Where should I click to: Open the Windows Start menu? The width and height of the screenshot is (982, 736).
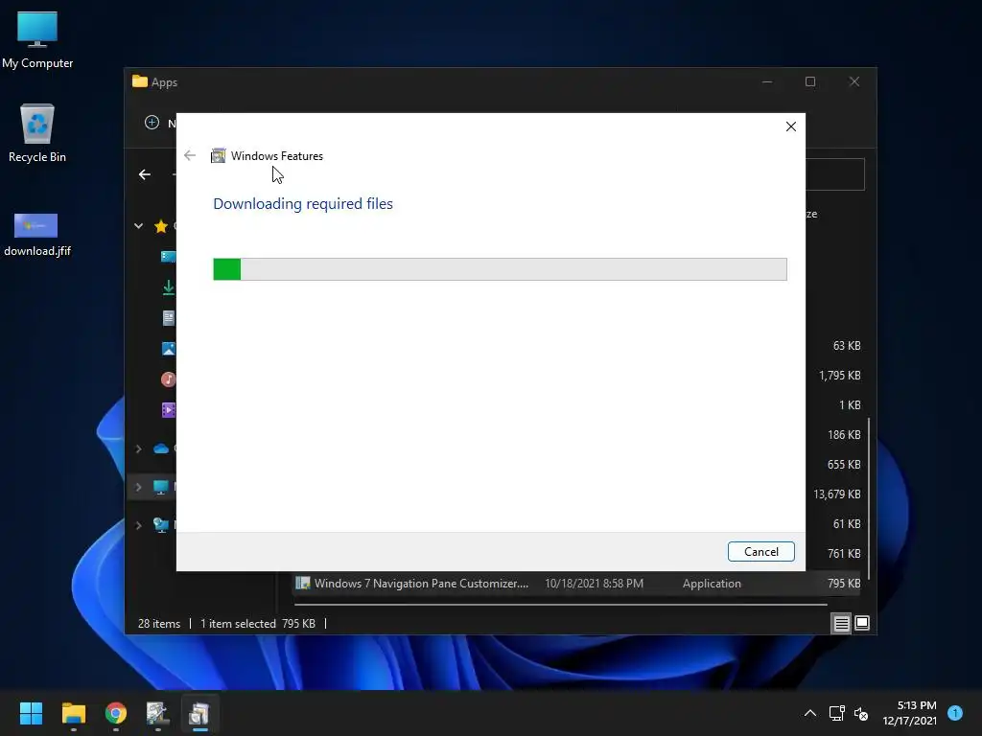click(x=31, y=713)
